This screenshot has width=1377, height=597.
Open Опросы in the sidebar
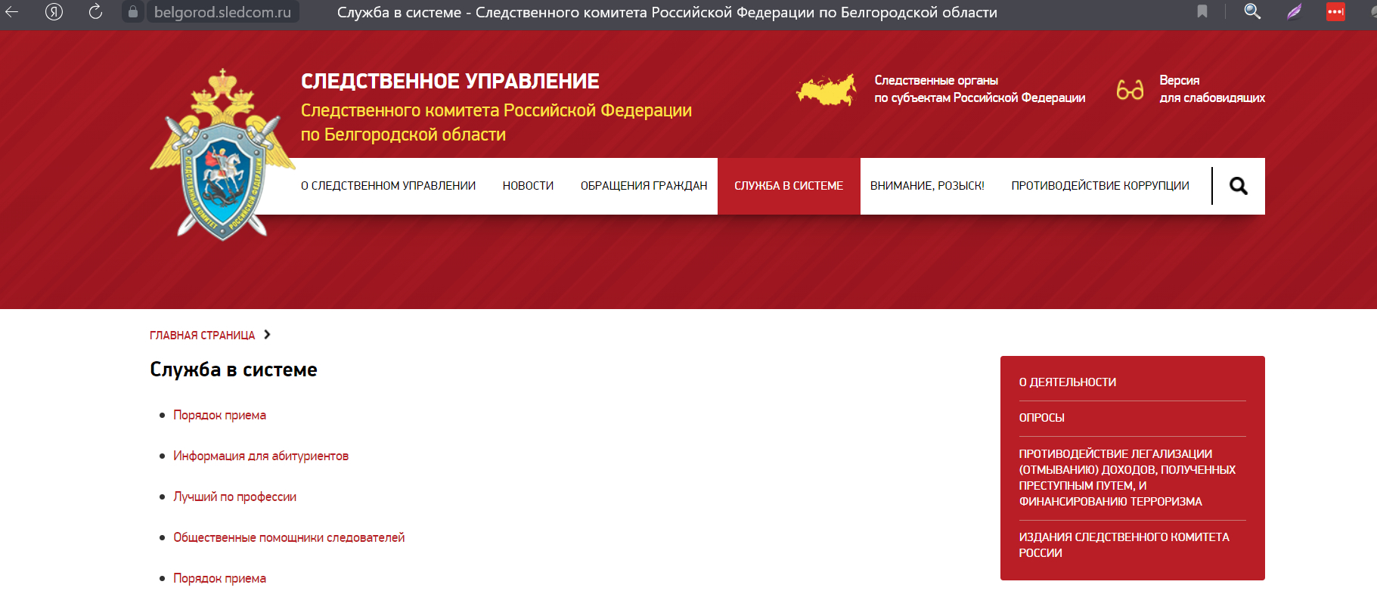(x=1041, y=418)
